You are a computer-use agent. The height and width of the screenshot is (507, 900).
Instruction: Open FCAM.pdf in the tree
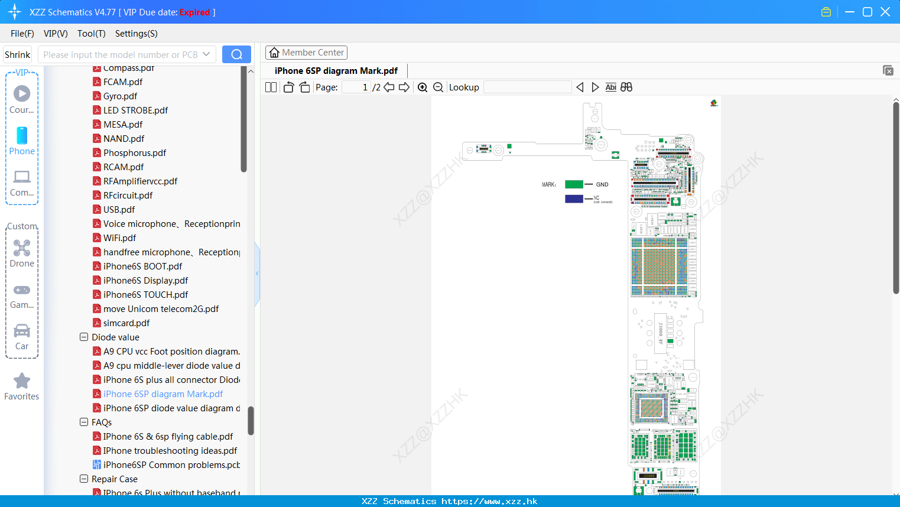pos(123,82)
